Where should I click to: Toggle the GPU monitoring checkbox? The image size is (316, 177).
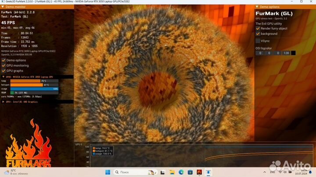(4, 65)
